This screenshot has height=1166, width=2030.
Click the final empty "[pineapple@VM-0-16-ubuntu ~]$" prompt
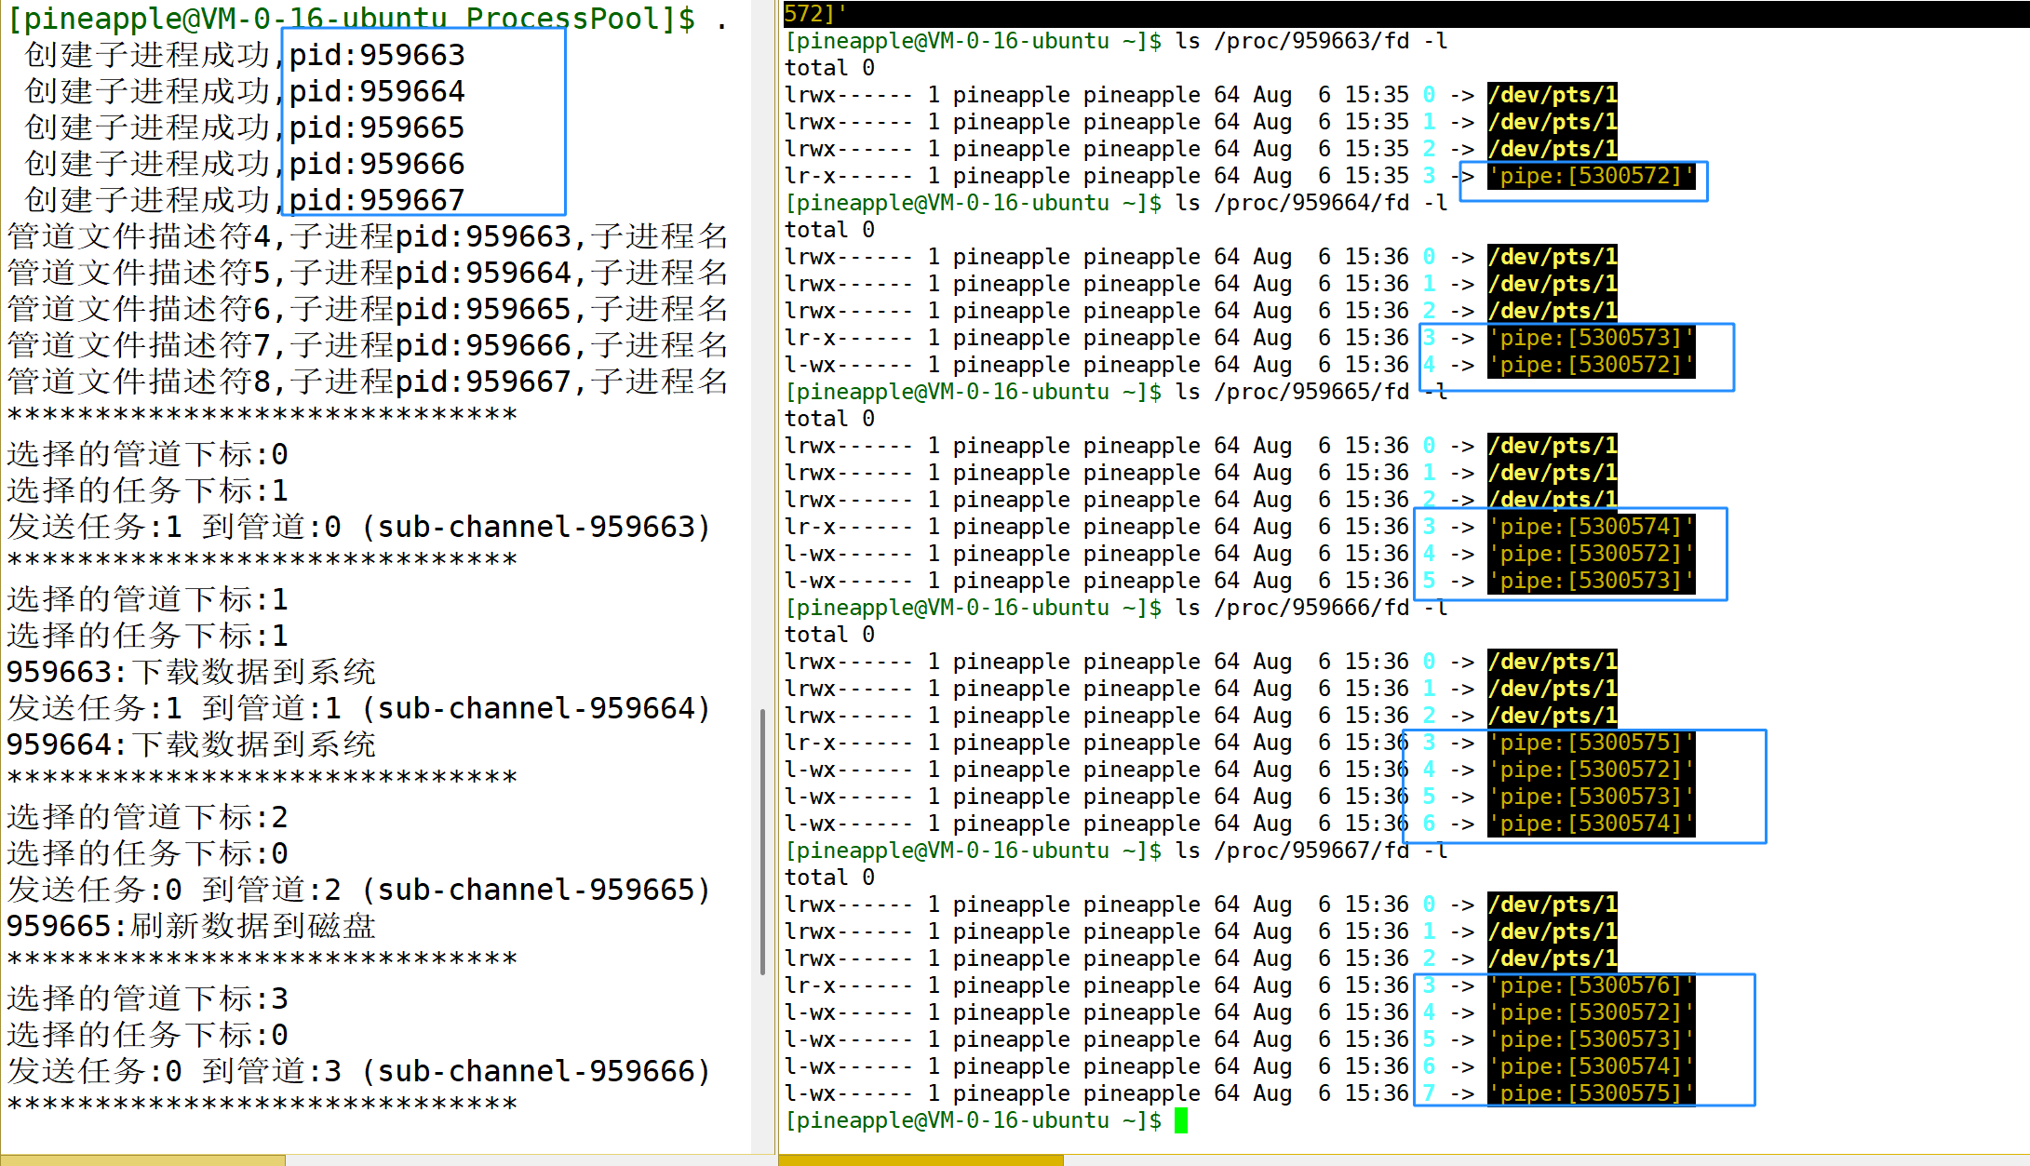(x=974, y=1120)
